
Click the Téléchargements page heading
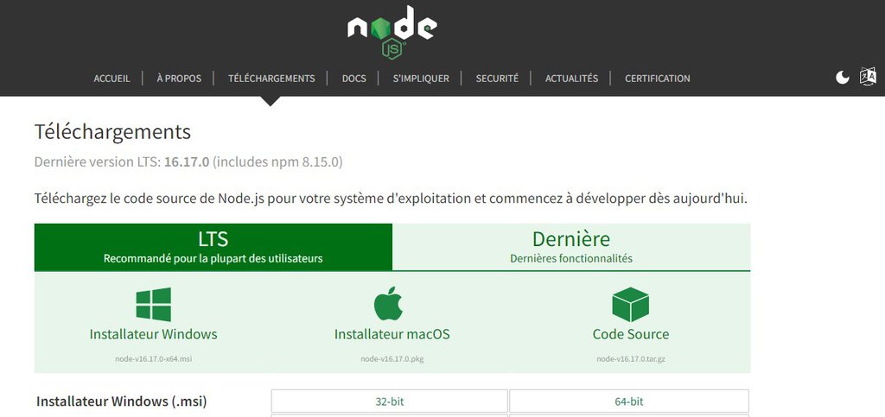click(113, 132)
